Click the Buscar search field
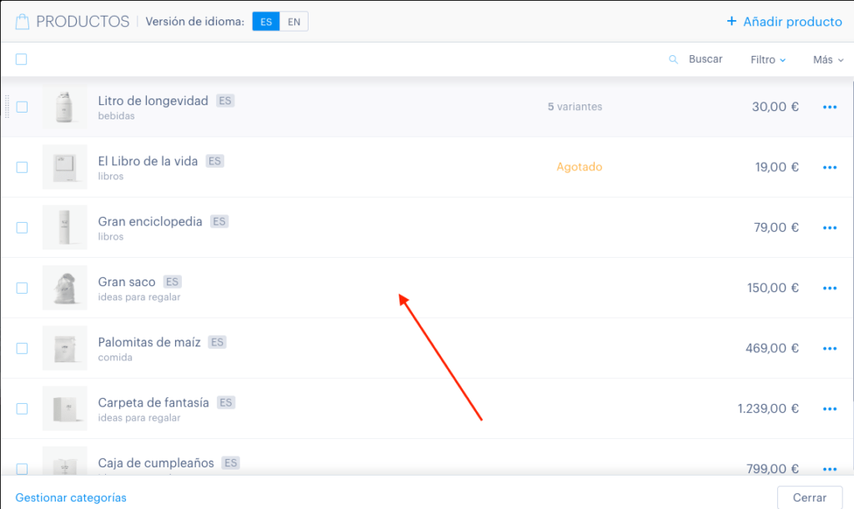 pyautogui.click(x=706, y=59)
